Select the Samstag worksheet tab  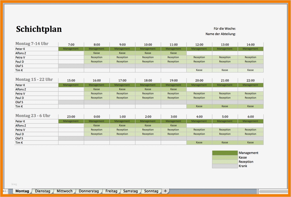[131, 191]
